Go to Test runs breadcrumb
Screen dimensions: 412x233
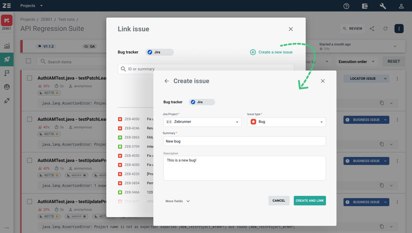[66, 19]
